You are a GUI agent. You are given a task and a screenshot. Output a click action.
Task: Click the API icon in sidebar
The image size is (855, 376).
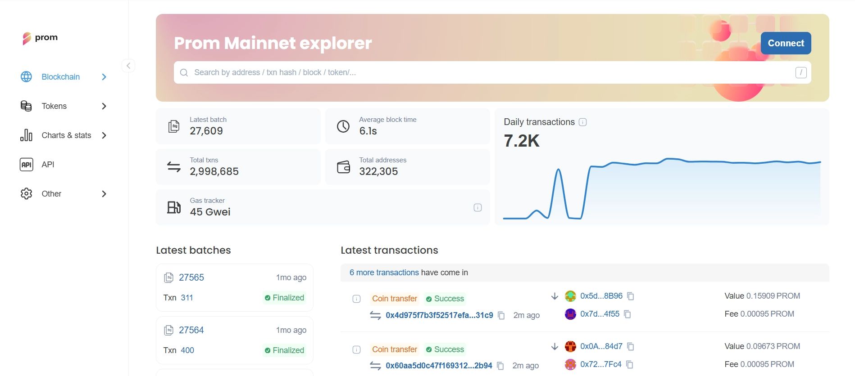coord(27,165)
